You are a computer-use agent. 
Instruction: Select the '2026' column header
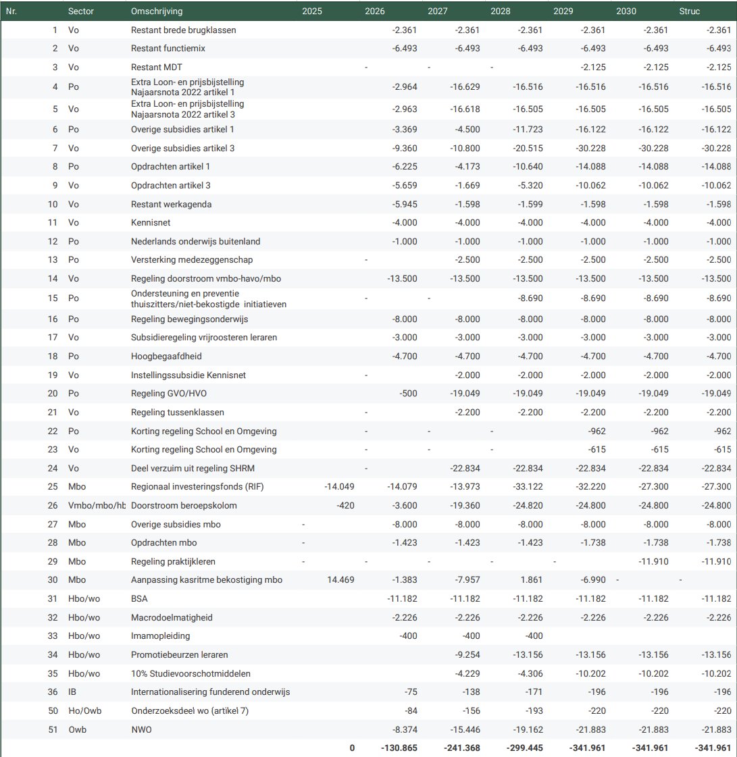tap(375, 11)
